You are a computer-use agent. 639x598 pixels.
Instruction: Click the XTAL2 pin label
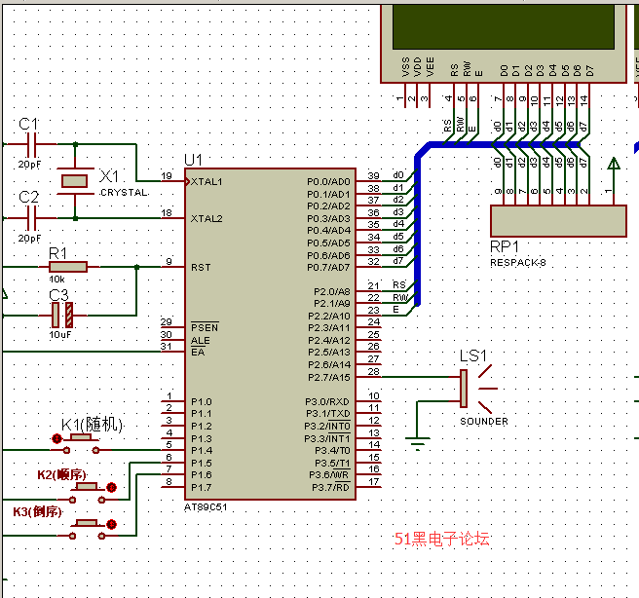pyautogui.click(x=207, y=219)
